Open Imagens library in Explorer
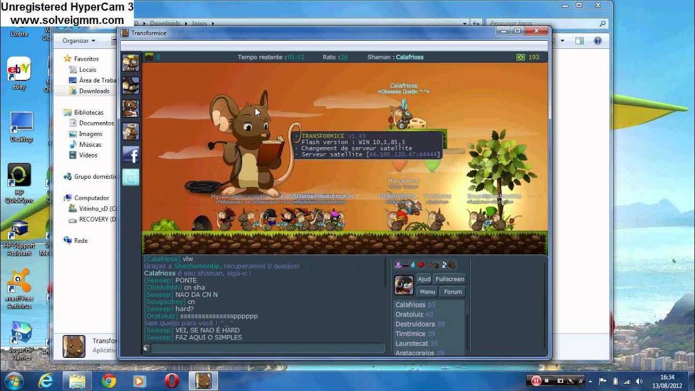The height and width of the screenshot is (391, 695). point(90,134)
